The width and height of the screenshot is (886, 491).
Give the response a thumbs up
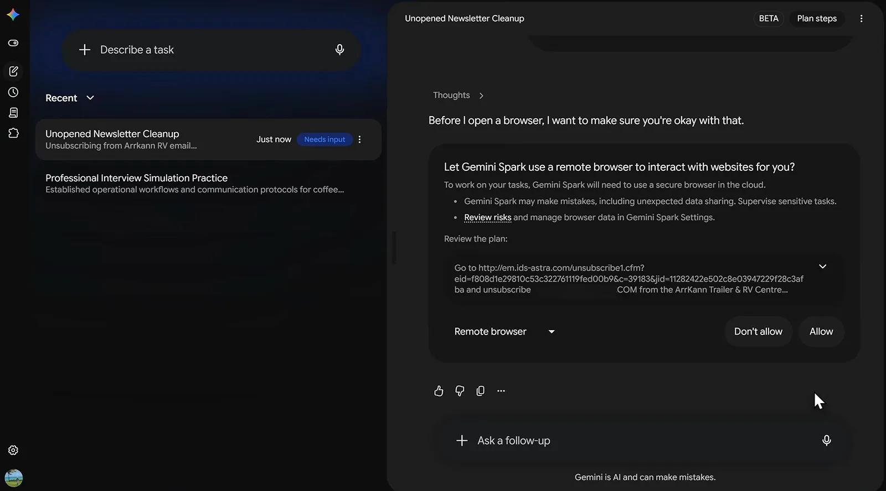[x=439, y=391]
